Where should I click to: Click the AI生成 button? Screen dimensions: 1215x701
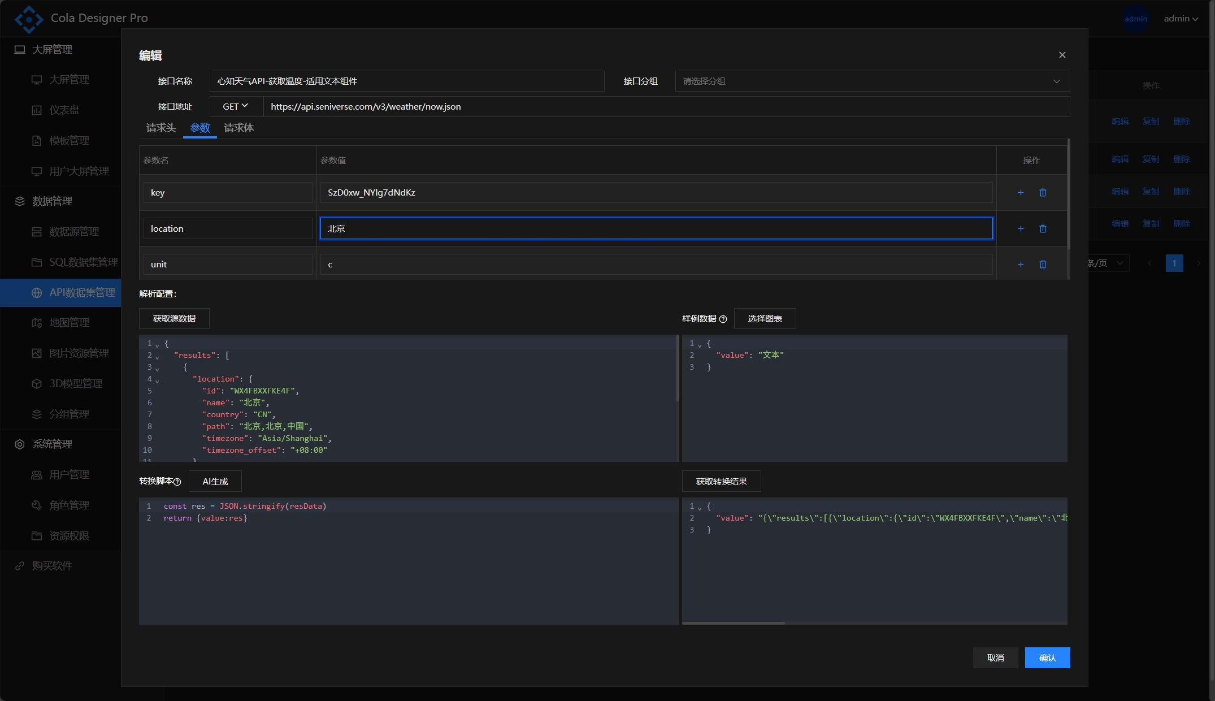215,482
